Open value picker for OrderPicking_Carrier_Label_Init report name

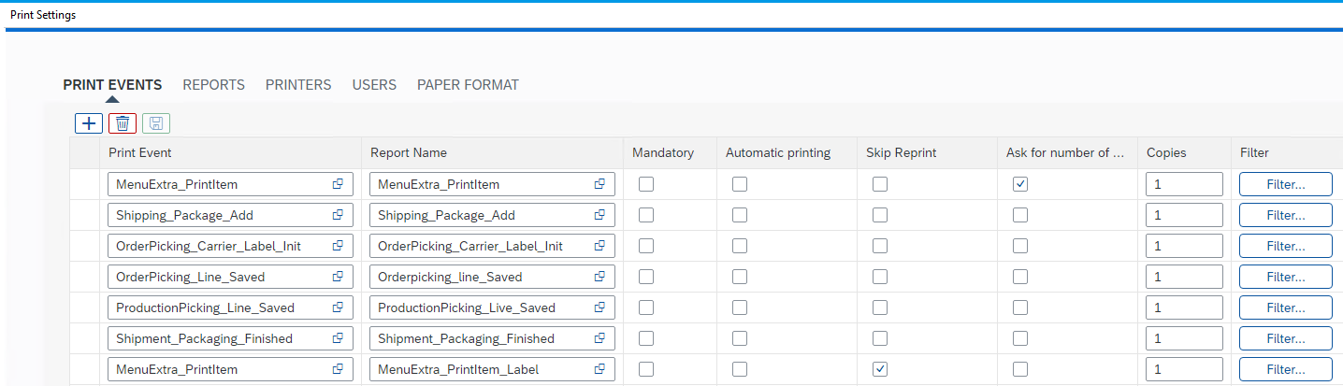(599, 246)
